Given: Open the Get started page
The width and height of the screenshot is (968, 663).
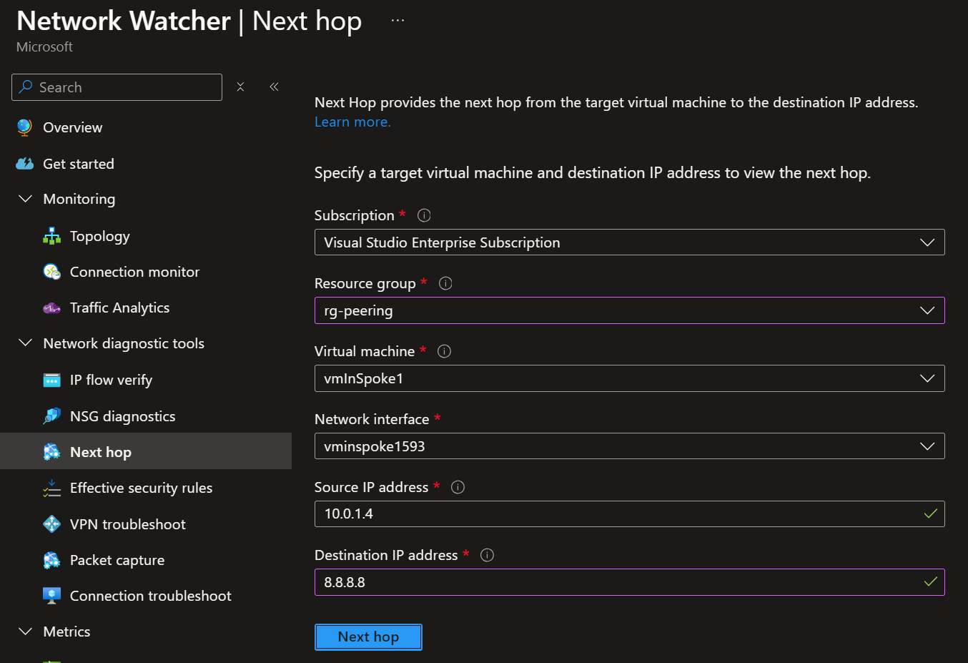Looking at the screenshot, I should (78, 163).
